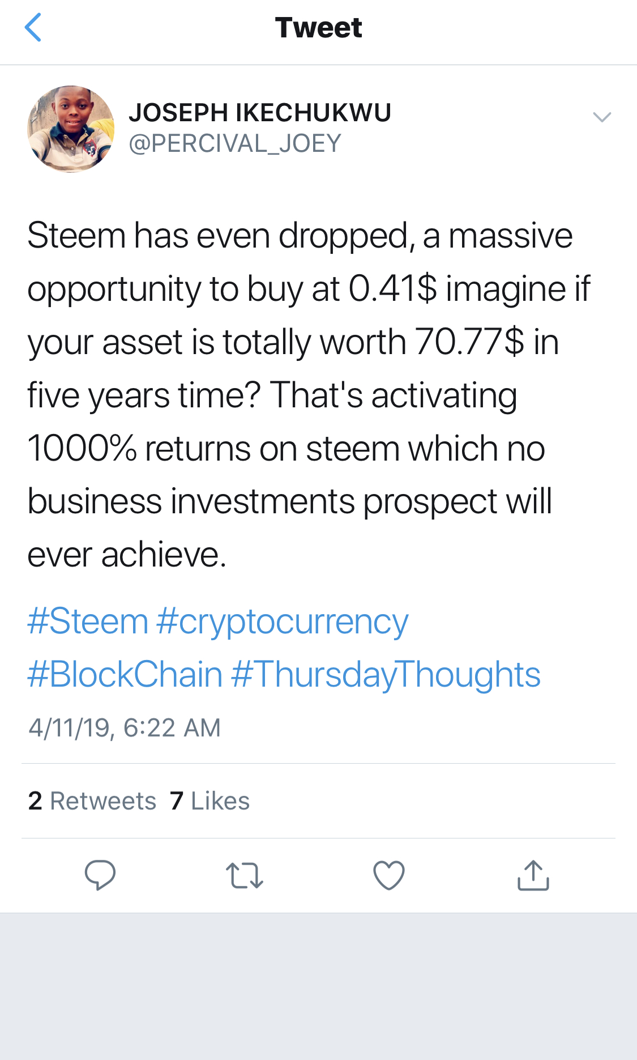The height and width of the screenshot is (1060, 637).
Task: Open the #BlockChain hashtag
Action: tap(125, 675)
